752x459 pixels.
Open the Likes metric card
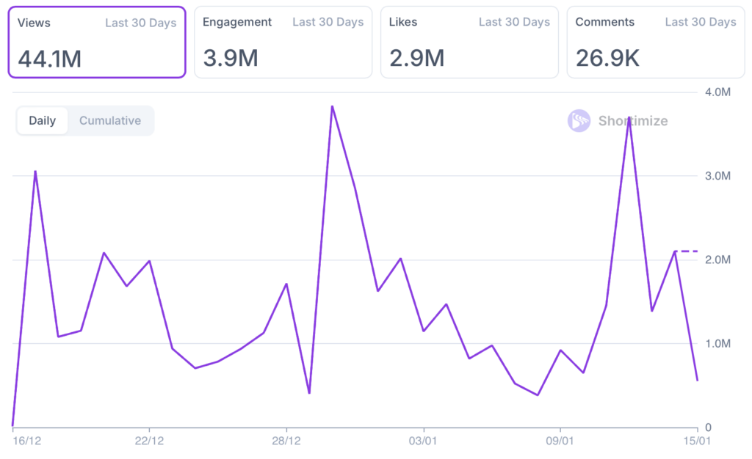tap(469, 43)
